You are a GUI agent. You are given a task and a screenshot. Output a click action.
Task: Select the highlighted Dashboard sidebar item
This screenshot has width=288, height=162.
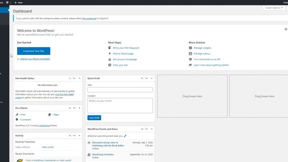point(4,10)
